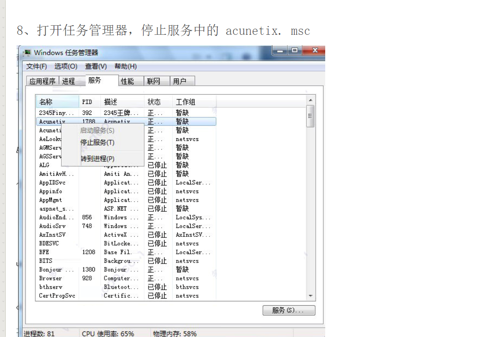Sort by the 状态 column header
The image size is (485, 337).
pyautogui.click(x=158, y=102)
